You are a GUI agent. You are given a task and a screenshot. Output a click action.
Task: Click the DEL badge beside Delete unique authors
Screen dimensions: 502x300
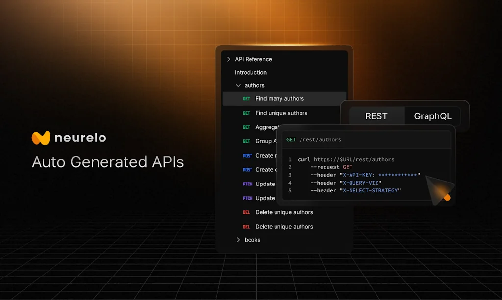246,212
